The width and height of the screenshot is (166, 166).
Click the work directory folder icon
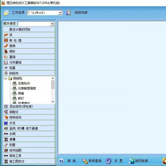click(x=7, y=13)
